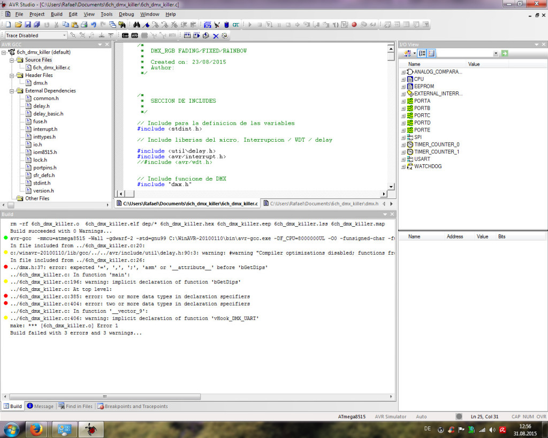Switch to the Find in Files tab
The height and width of the screenshot is (438, 548).
click(x=75, y=406)
